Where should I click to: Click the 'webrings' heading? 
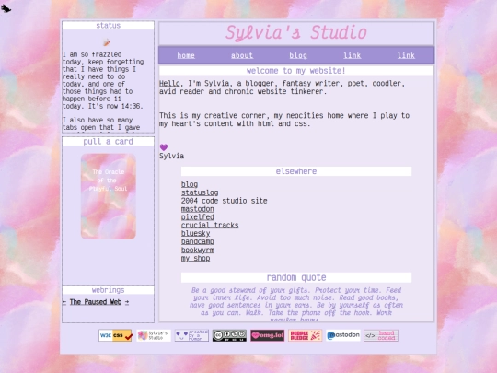pos(108,290)
